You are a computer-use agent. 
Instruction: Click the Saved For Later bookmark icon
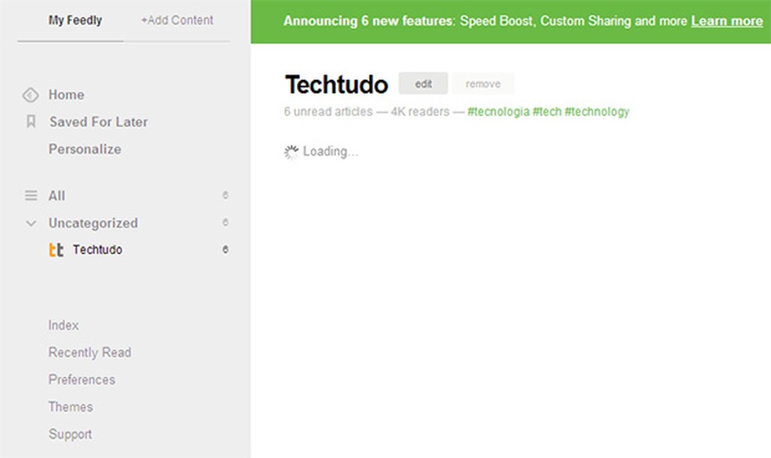(31, 122)
